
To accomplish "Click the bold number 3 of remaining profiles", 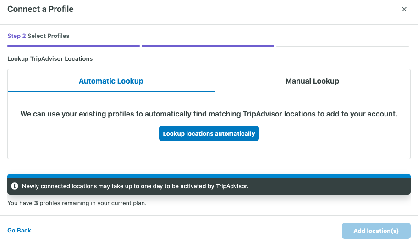I will [36, 203].
